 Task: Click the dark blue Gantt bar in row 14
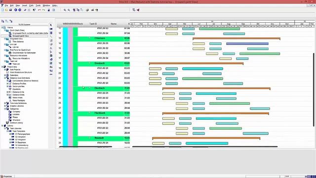(x=247, y=44)
